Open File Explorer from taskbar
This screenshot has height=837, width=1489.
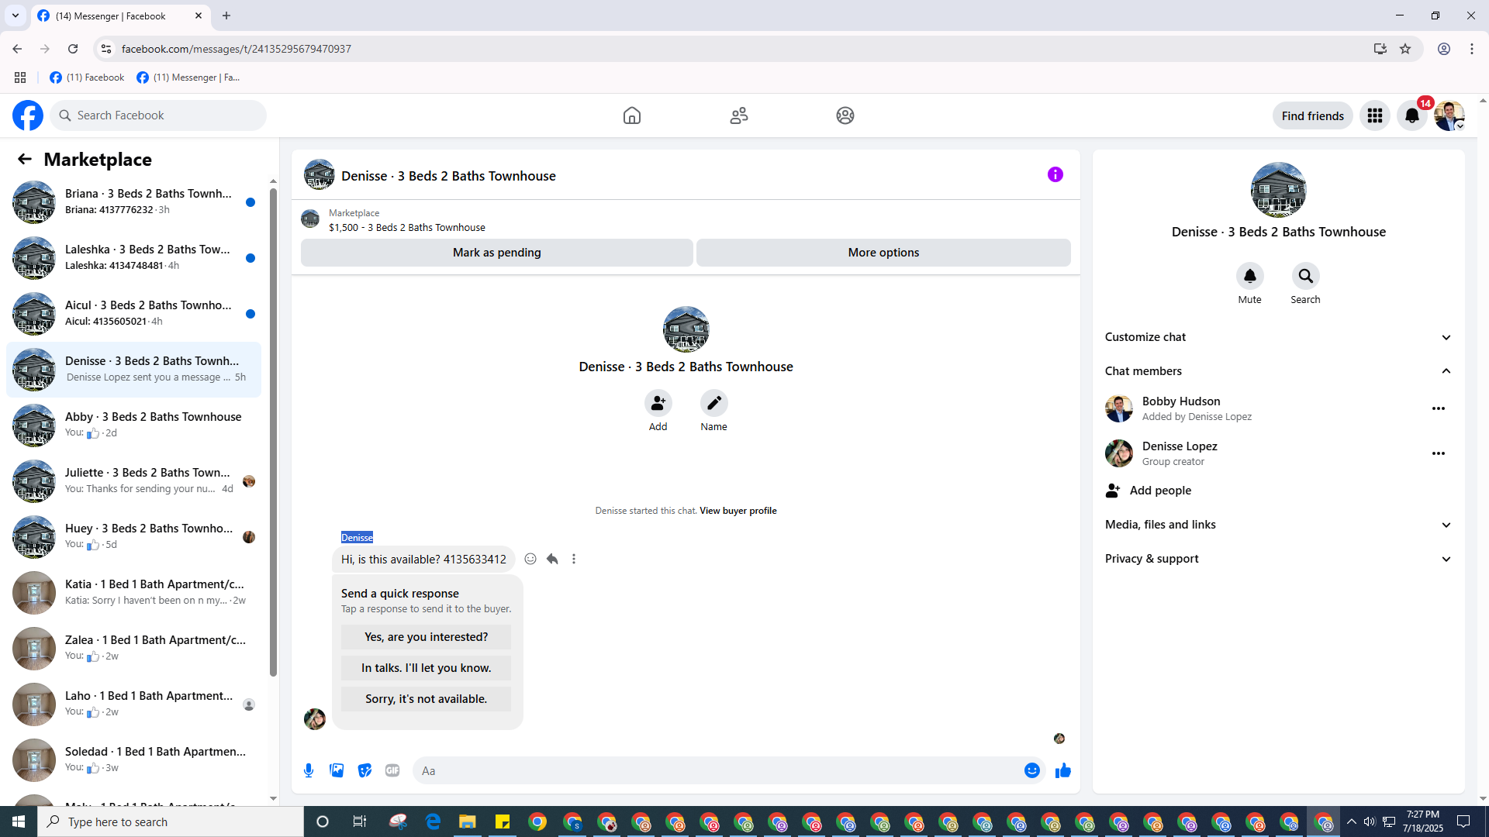[467, 821]
